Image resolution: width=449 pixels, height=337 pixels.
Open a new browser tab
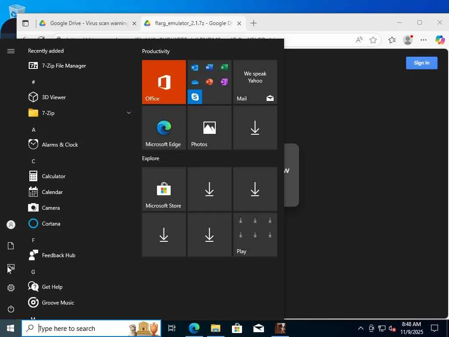253,23
